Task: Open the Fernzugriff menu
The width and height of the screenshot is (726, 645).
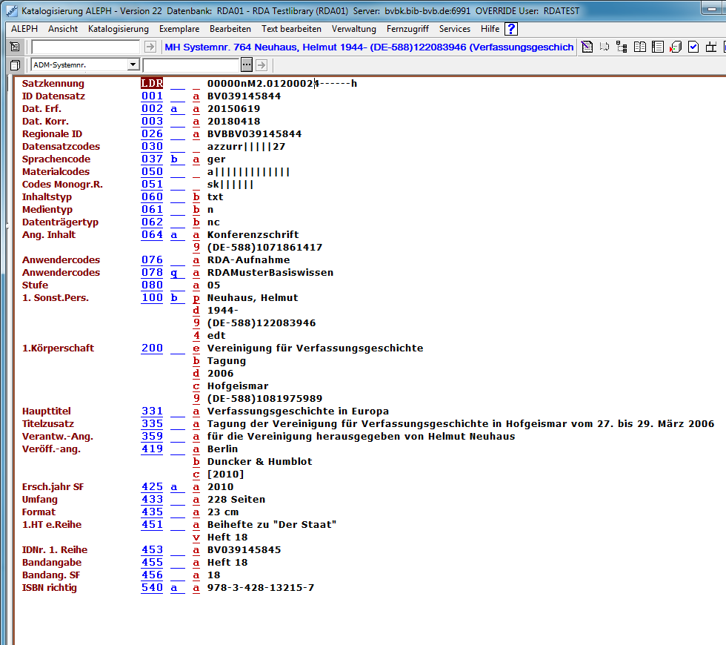Action: (x=407, y=29)
